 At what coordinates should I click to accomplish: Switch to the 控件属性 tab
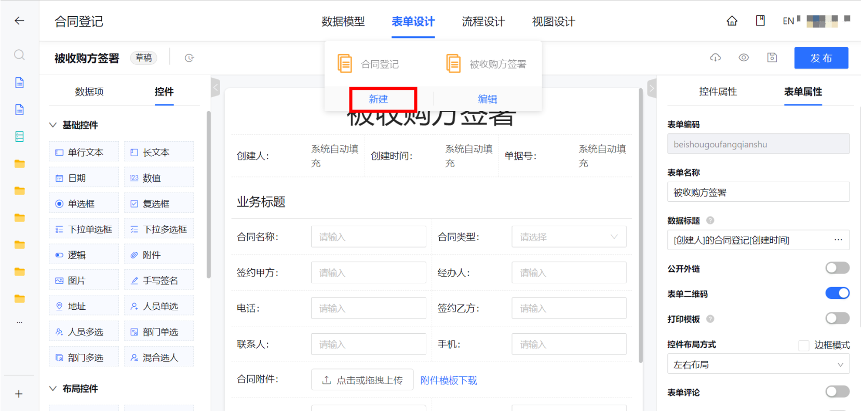[x=718, y=92]
